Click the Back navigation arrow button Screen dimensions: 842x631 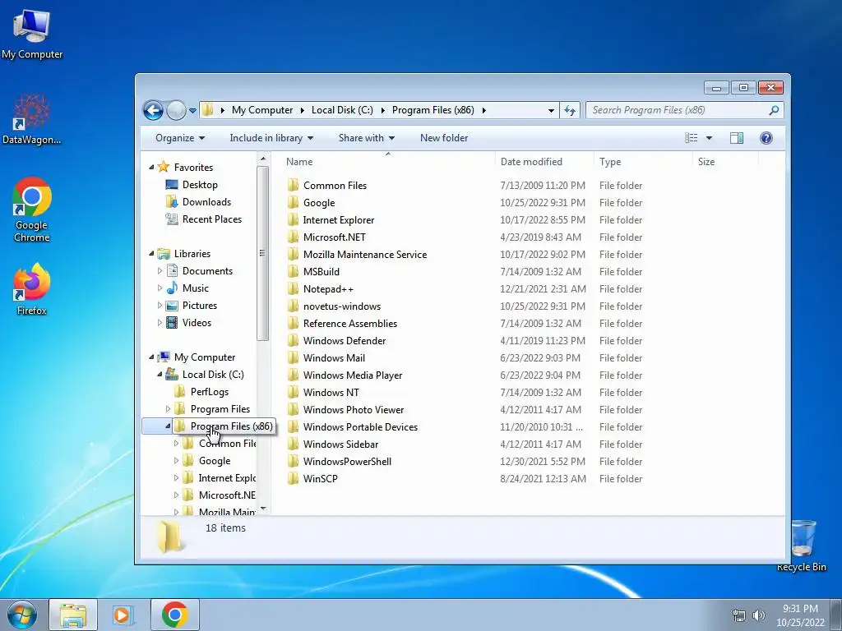pyautogui.click(x=153, y=111)
